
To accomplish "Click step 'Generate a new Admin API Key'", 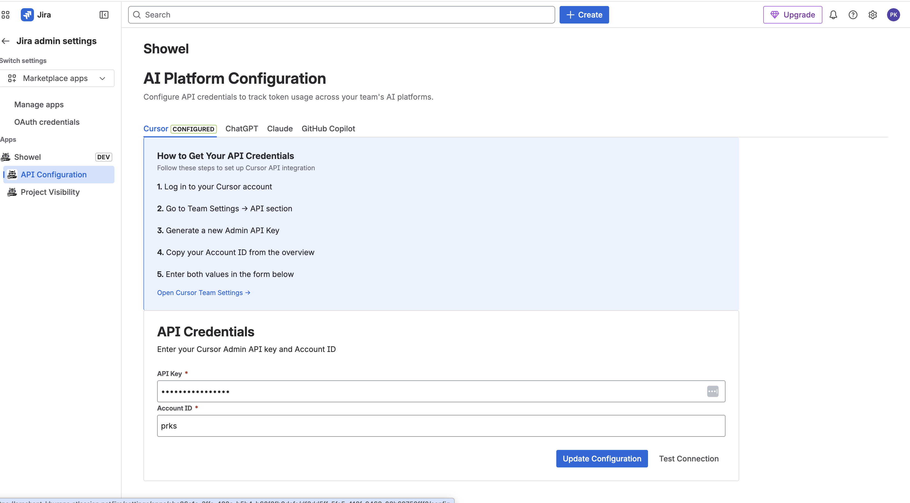I will (x=218, y=230).
